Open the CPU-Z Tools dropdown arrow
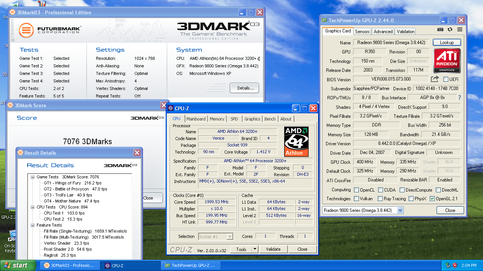The height and width of the screenshot is (271, 483). [255, 249]
